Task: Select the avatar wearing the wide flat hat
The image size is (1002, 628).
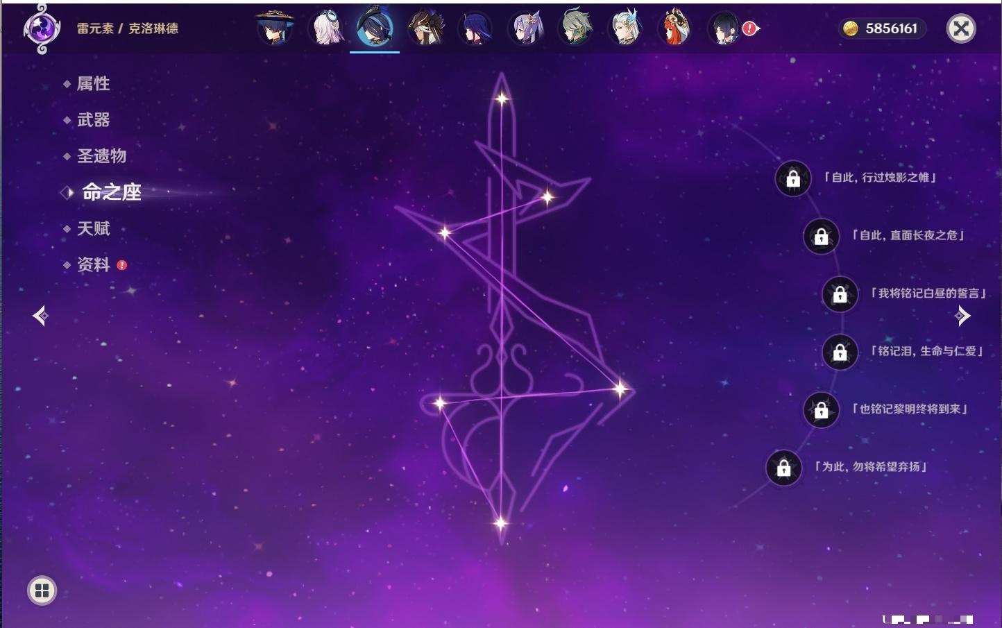Action: click(274, 28)
